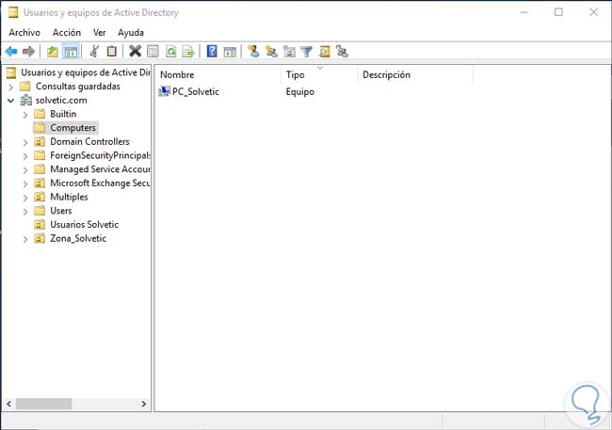This screenshot has height=430, width=612.
Task: Collapse the solvetic.com domain node
Action: 11,101
